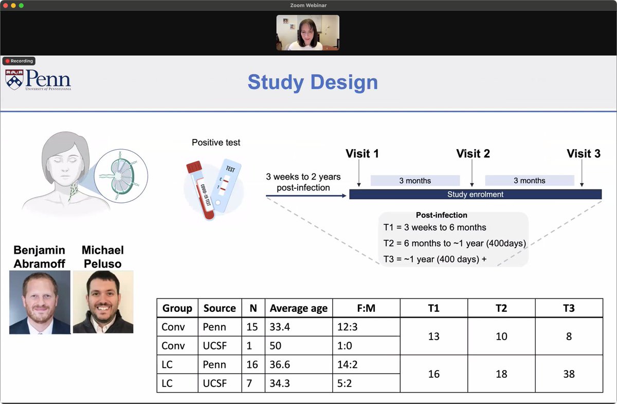The width and height of the screenshot is (617, 404).
Task: Click the 5:2 F:M ratio cell
Action: click(x=367, y=383)
